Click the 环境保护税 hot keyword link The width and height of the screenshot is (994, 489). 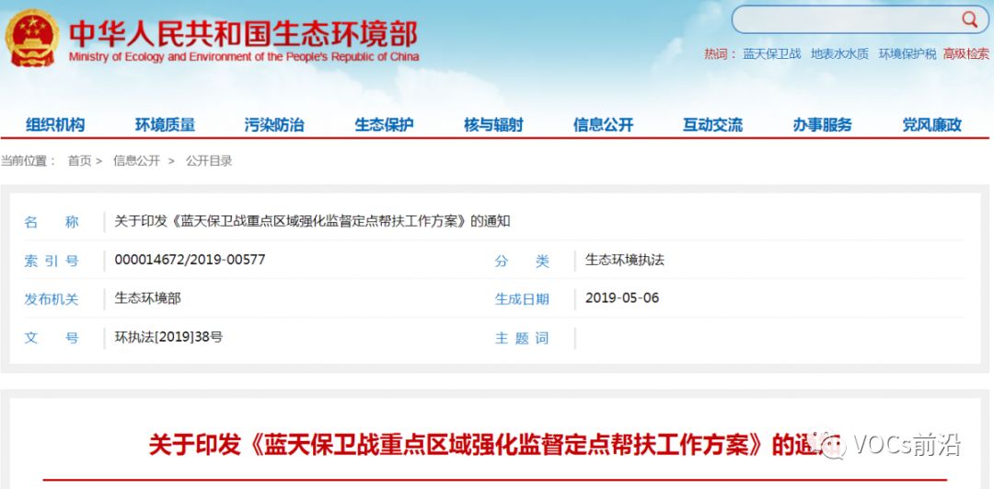(x=907, y=54)
